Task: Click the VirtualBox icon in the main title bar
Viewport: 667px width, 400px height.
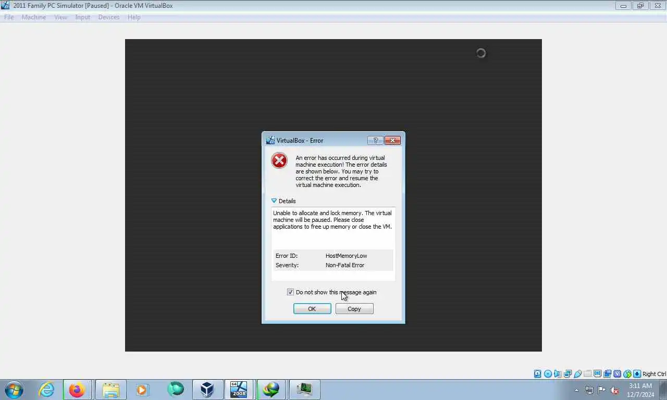Action: 5,5
